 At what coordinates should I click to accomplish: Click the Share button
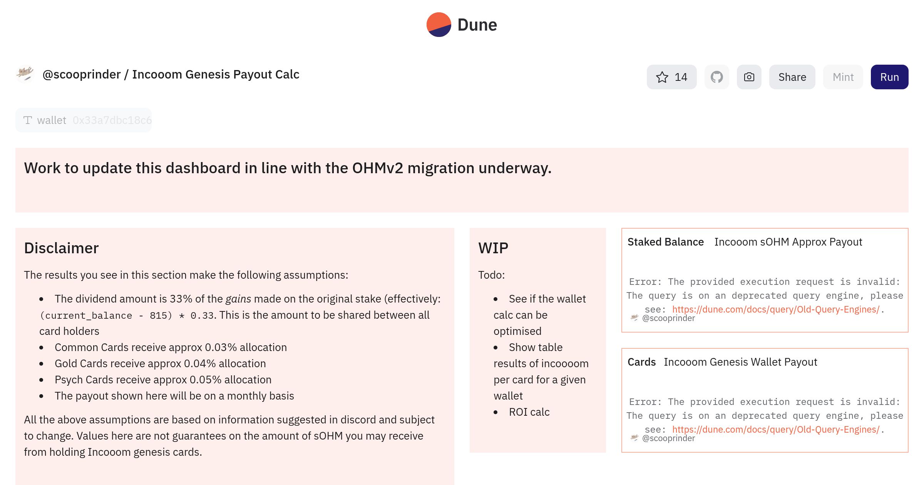(792, 76)
